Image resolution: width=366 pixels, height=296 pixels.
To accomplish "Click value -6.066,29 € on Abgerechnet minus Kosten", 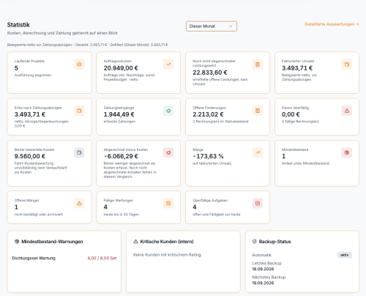I will (121, 156).
